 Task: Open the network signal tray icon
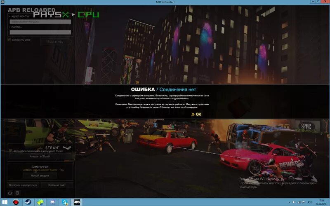click(299, 202)
